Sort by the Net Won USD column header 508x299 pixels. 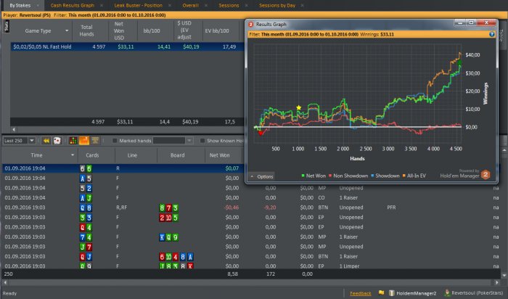click(x=126, y=31)
